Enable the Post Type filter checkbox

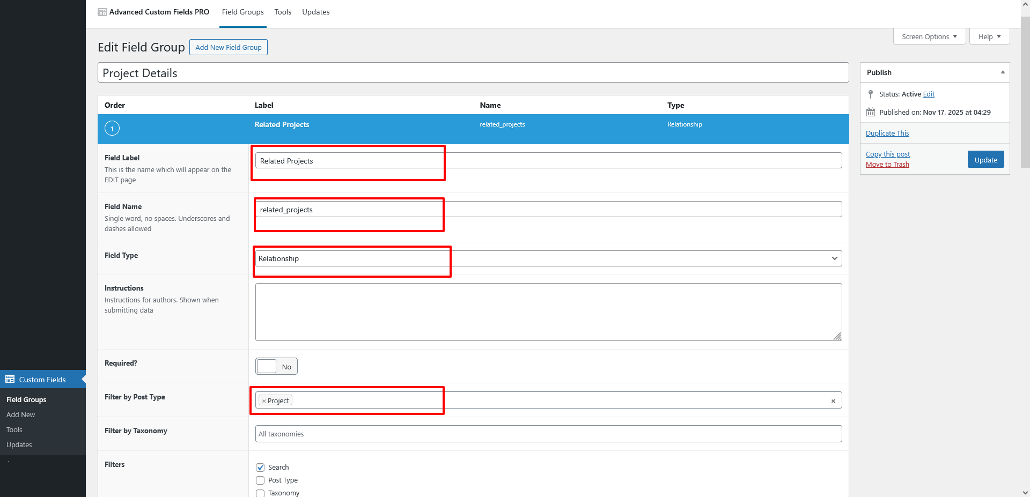260,480
